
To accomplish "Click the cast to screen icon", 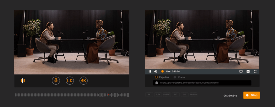I will (x=241, y=72).
